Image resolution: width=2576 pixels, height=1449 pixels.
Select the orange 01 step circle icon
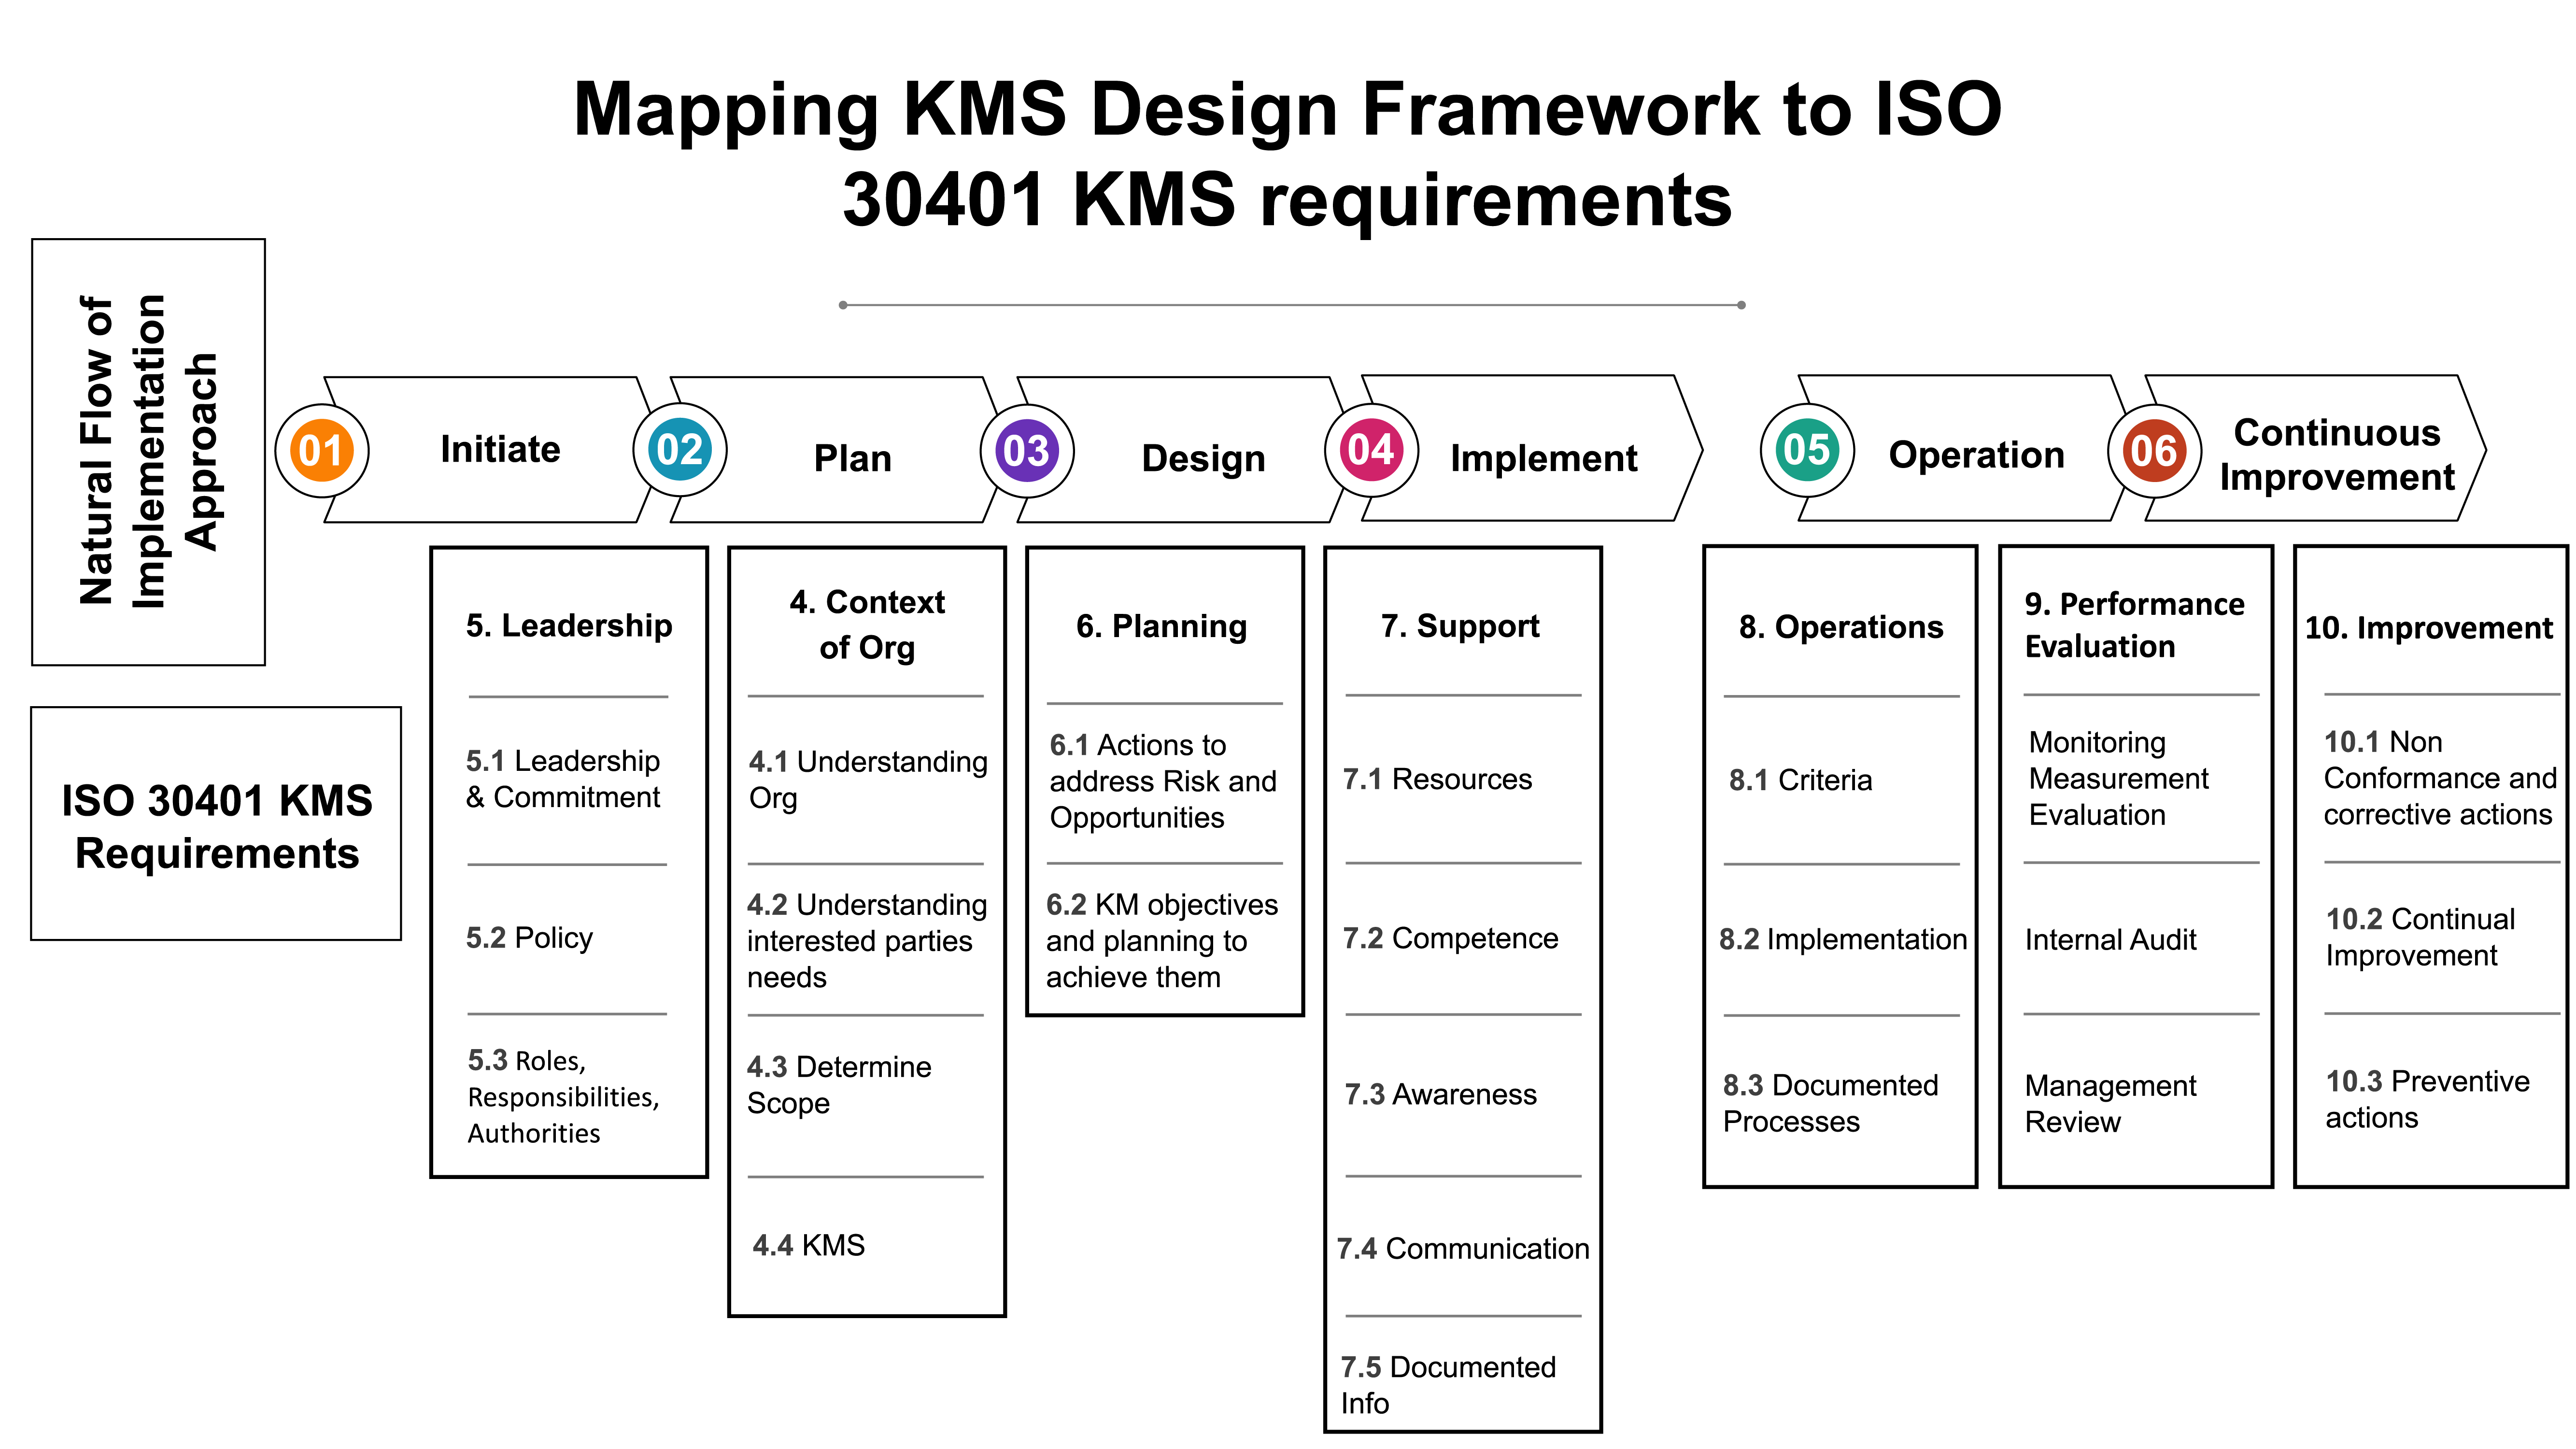(x=322, y=451)
